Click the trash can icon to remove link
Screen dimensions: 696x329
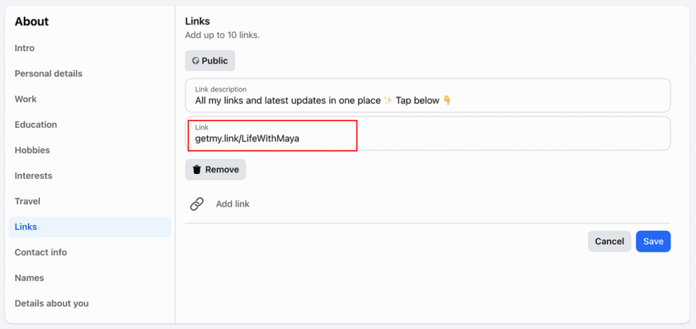[197, 169]
